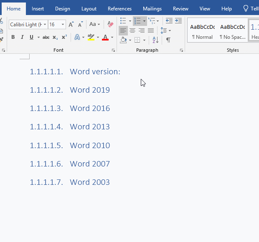
Task: Click list item 'Word 2013'
Action: pyautogui.click(x=90, y=127)
